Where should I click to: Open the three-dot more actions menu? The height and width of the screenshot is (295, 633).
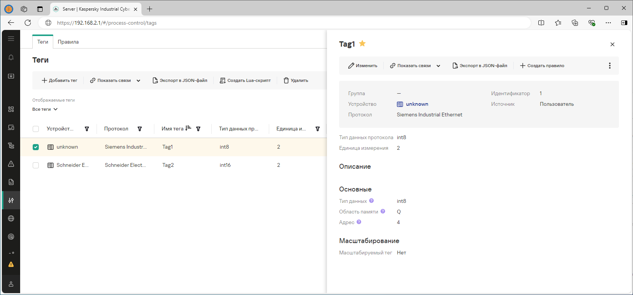pos(609,66)
